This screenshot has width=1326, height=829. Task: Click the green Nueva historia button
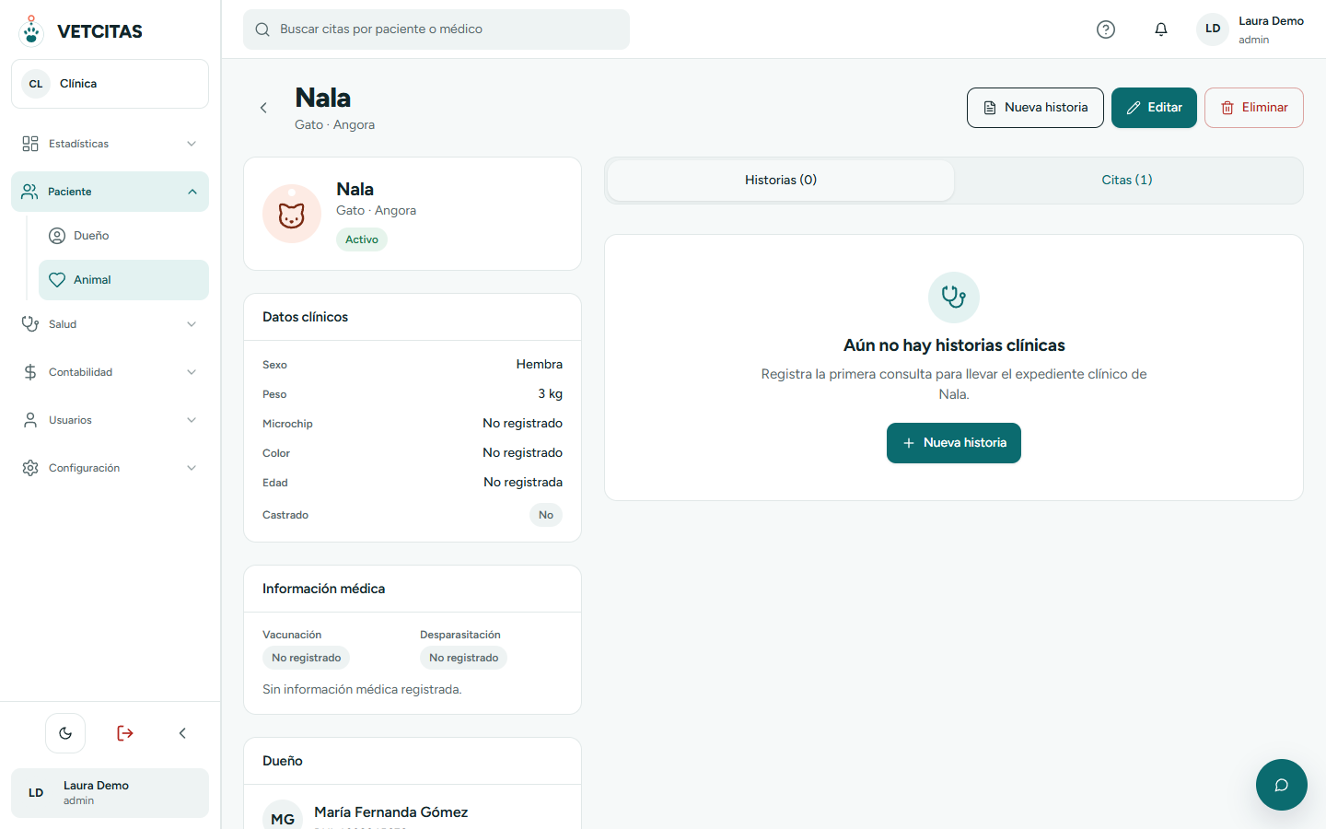click(954, 443)
